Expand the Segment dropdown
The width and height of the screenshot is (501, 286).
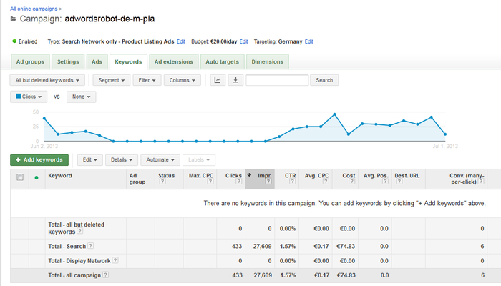[111, 80]
